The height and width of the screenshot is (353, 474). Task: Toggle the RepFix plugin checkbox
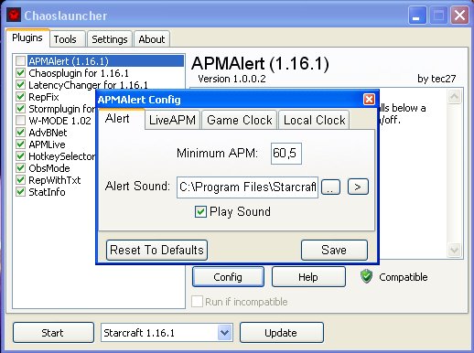pyautogui.click(x=20, y=97)
